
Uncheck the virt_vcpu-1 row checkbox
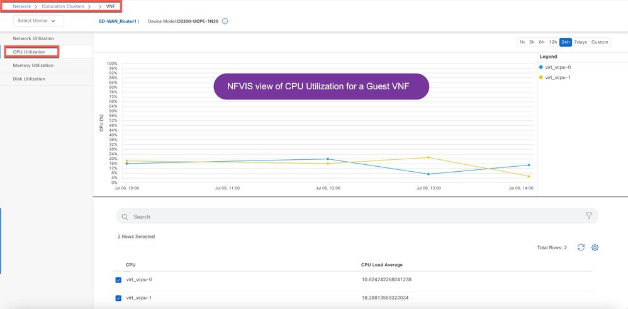pos(118,298)
